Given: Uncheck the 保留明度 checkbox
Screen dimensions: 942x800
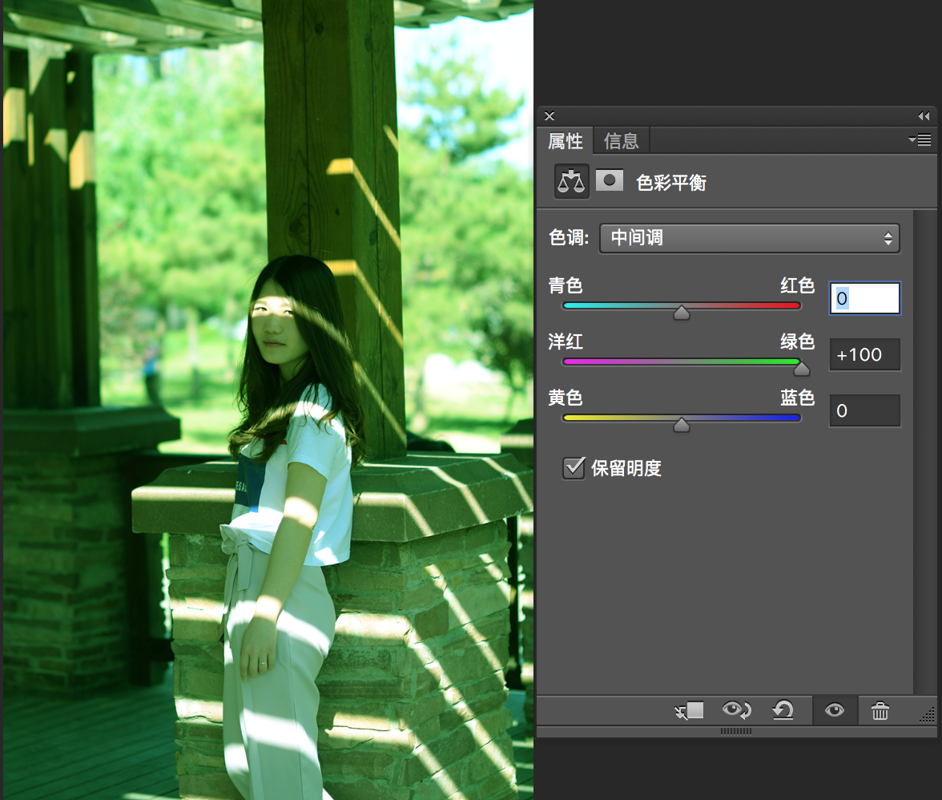Looking at the screenshot, I should coord(574,467).
